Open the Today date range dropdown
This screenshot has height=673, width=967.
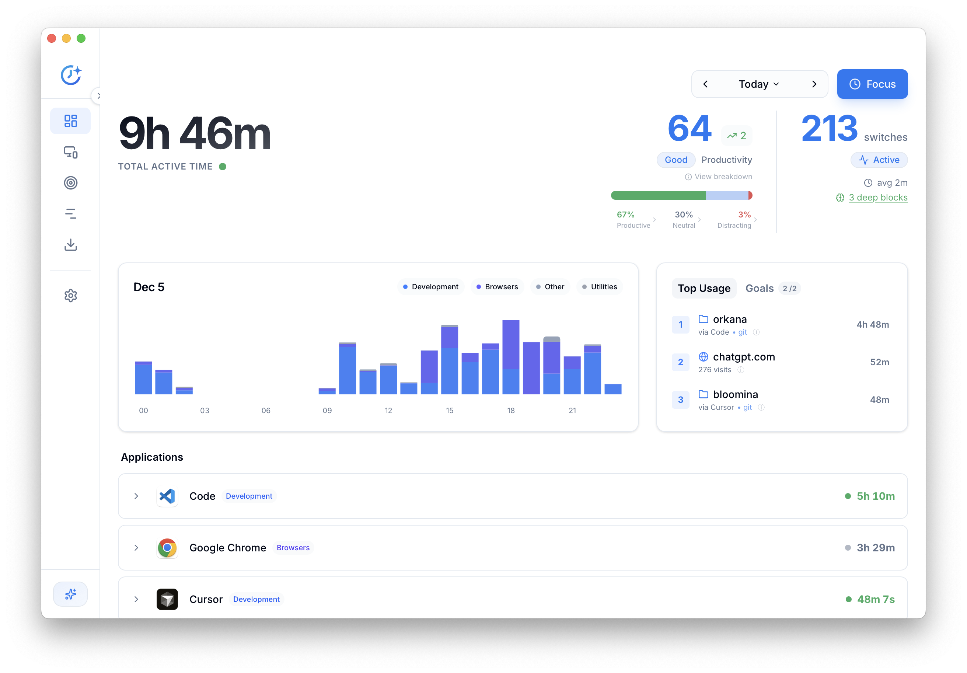(759, 84)
